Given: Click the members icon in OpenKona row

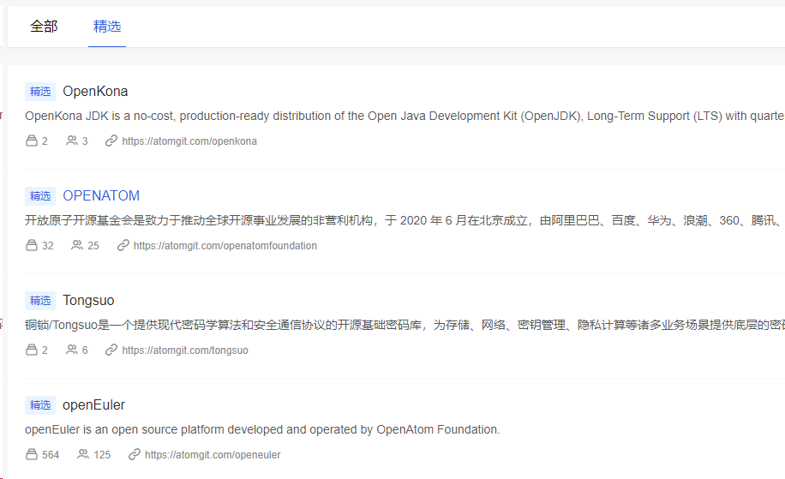Looking at the screenshot, I should tap(72, 141).
